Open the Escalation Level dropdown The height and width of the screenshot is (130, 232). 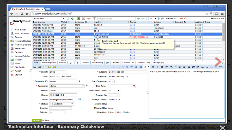114,90
